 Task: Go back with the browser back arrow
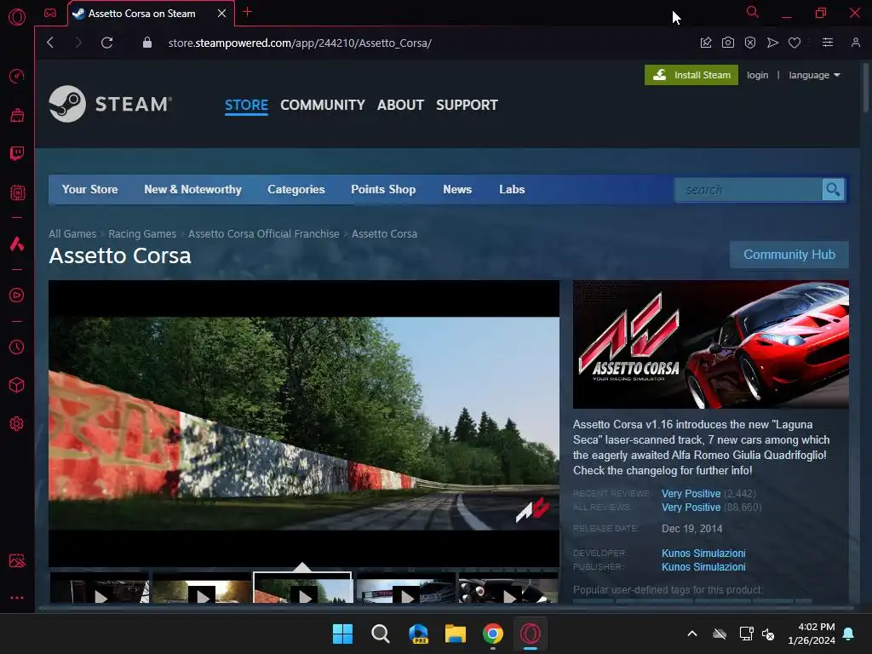(50, 43)
